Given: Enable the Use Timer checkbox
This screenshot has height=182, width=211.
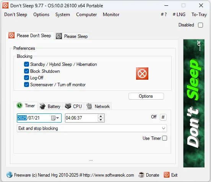Looking at the screenshot, I should point(165,138).
